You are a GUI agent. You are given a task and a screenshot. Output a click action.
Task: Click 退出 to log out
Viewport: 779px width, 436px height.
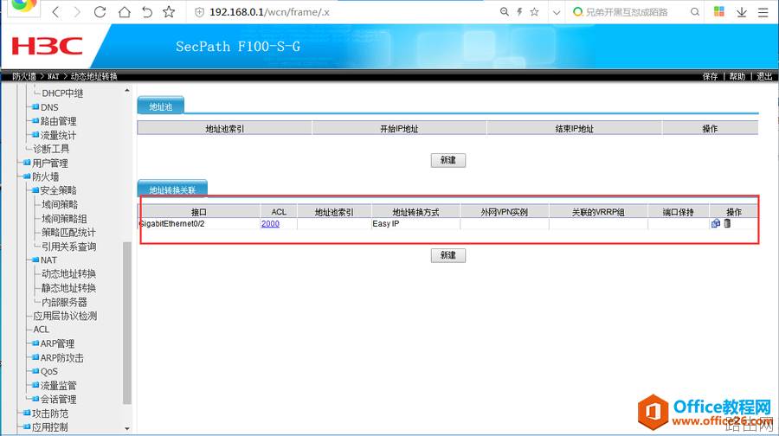coord(764,76)
